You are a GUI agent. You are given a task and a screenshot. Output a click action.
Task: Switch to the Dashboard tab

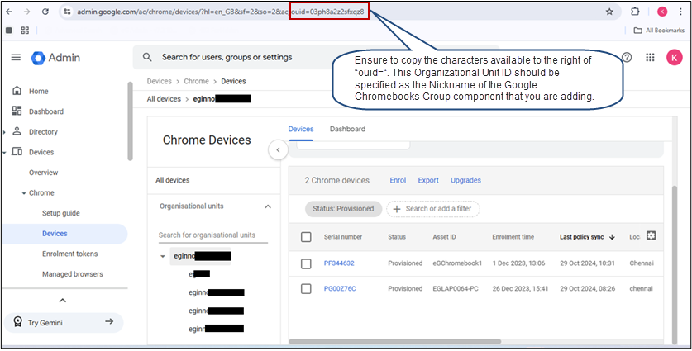click(x=347, y=129)
